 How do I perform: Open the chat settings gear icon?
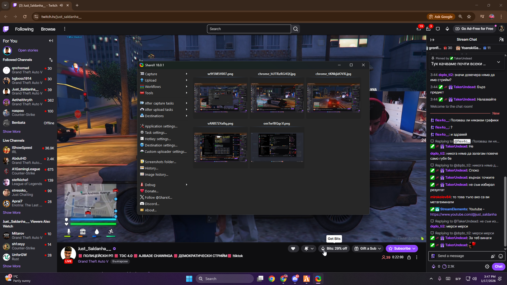[487, 267]
